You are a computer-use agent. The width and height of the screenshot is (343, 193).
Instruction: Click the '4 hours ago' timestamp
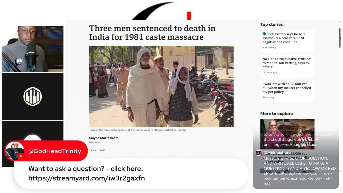[x=269, y=97]
